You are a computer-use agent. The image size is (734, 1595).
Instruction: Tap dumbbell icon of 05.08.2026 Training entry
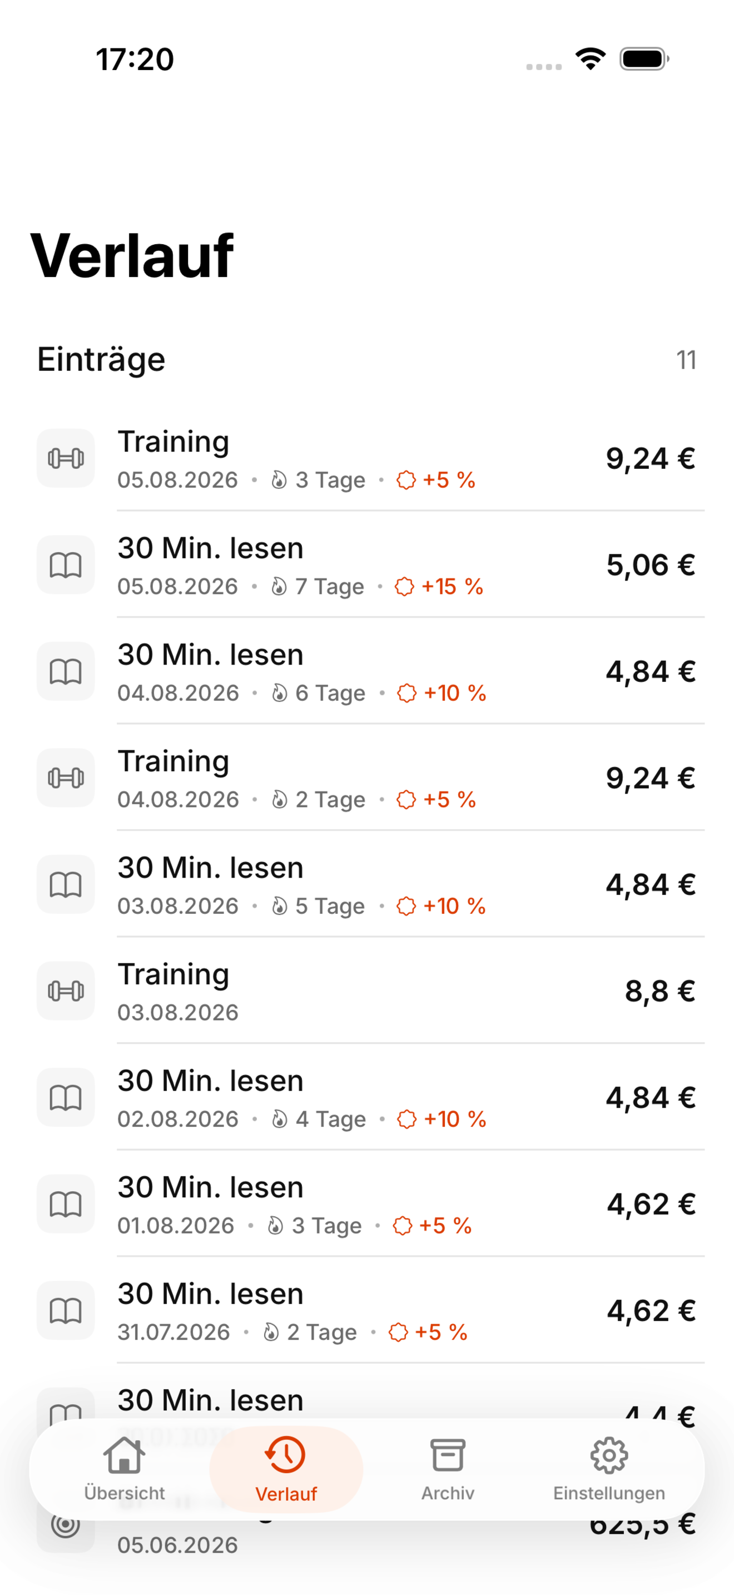(x=66, y=458)
